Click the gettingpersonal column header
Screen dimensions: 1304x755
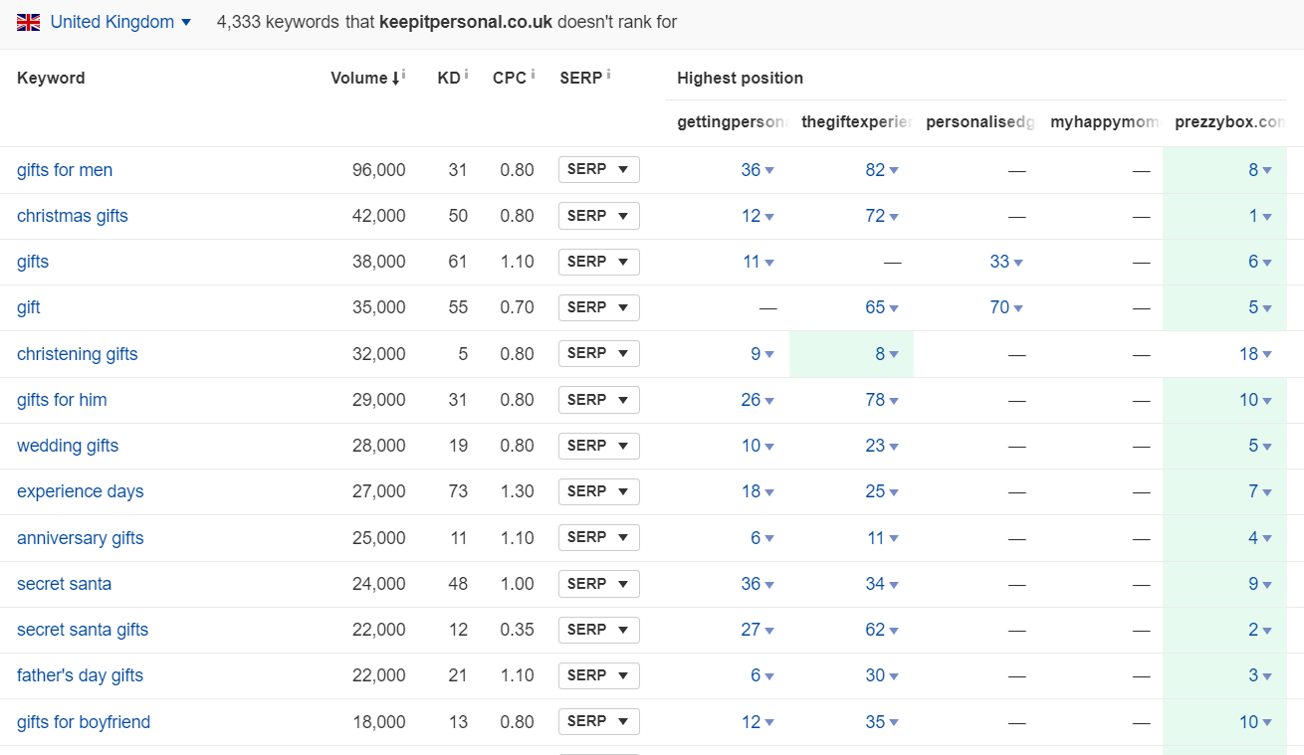tap(732, 122)
